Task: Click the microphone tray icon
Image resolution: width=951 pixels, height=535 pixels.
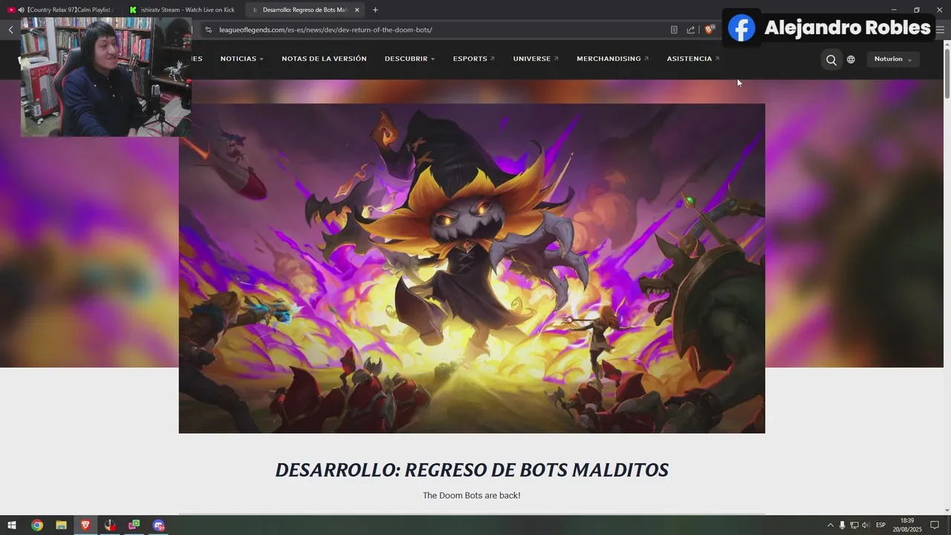Action: 842,525
